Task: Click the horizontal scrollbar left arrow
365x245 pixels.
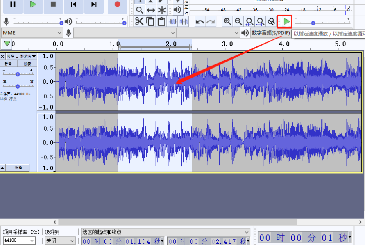Action: coord(55,222)
